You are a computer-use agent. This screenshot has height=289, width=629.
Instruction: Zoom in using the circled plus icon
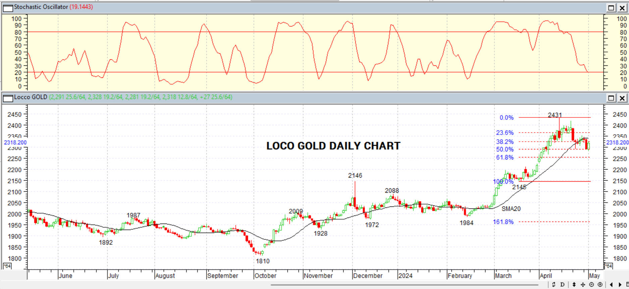tap(600, 285)
